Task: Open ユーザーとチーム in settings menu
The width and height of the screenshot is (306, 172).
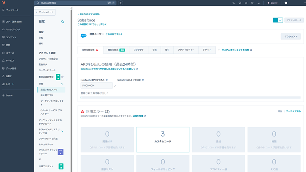Action: (47, 70)
